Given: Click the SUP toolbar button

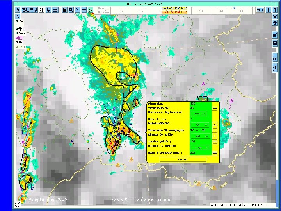Looking at the screenshot, I should coord(30,10).
